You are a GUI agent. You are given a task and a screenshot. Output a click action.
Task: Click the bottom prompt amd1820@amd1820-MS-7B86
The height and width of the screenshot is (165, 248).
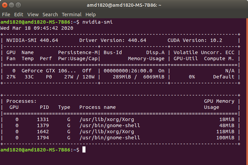(35, 150)
